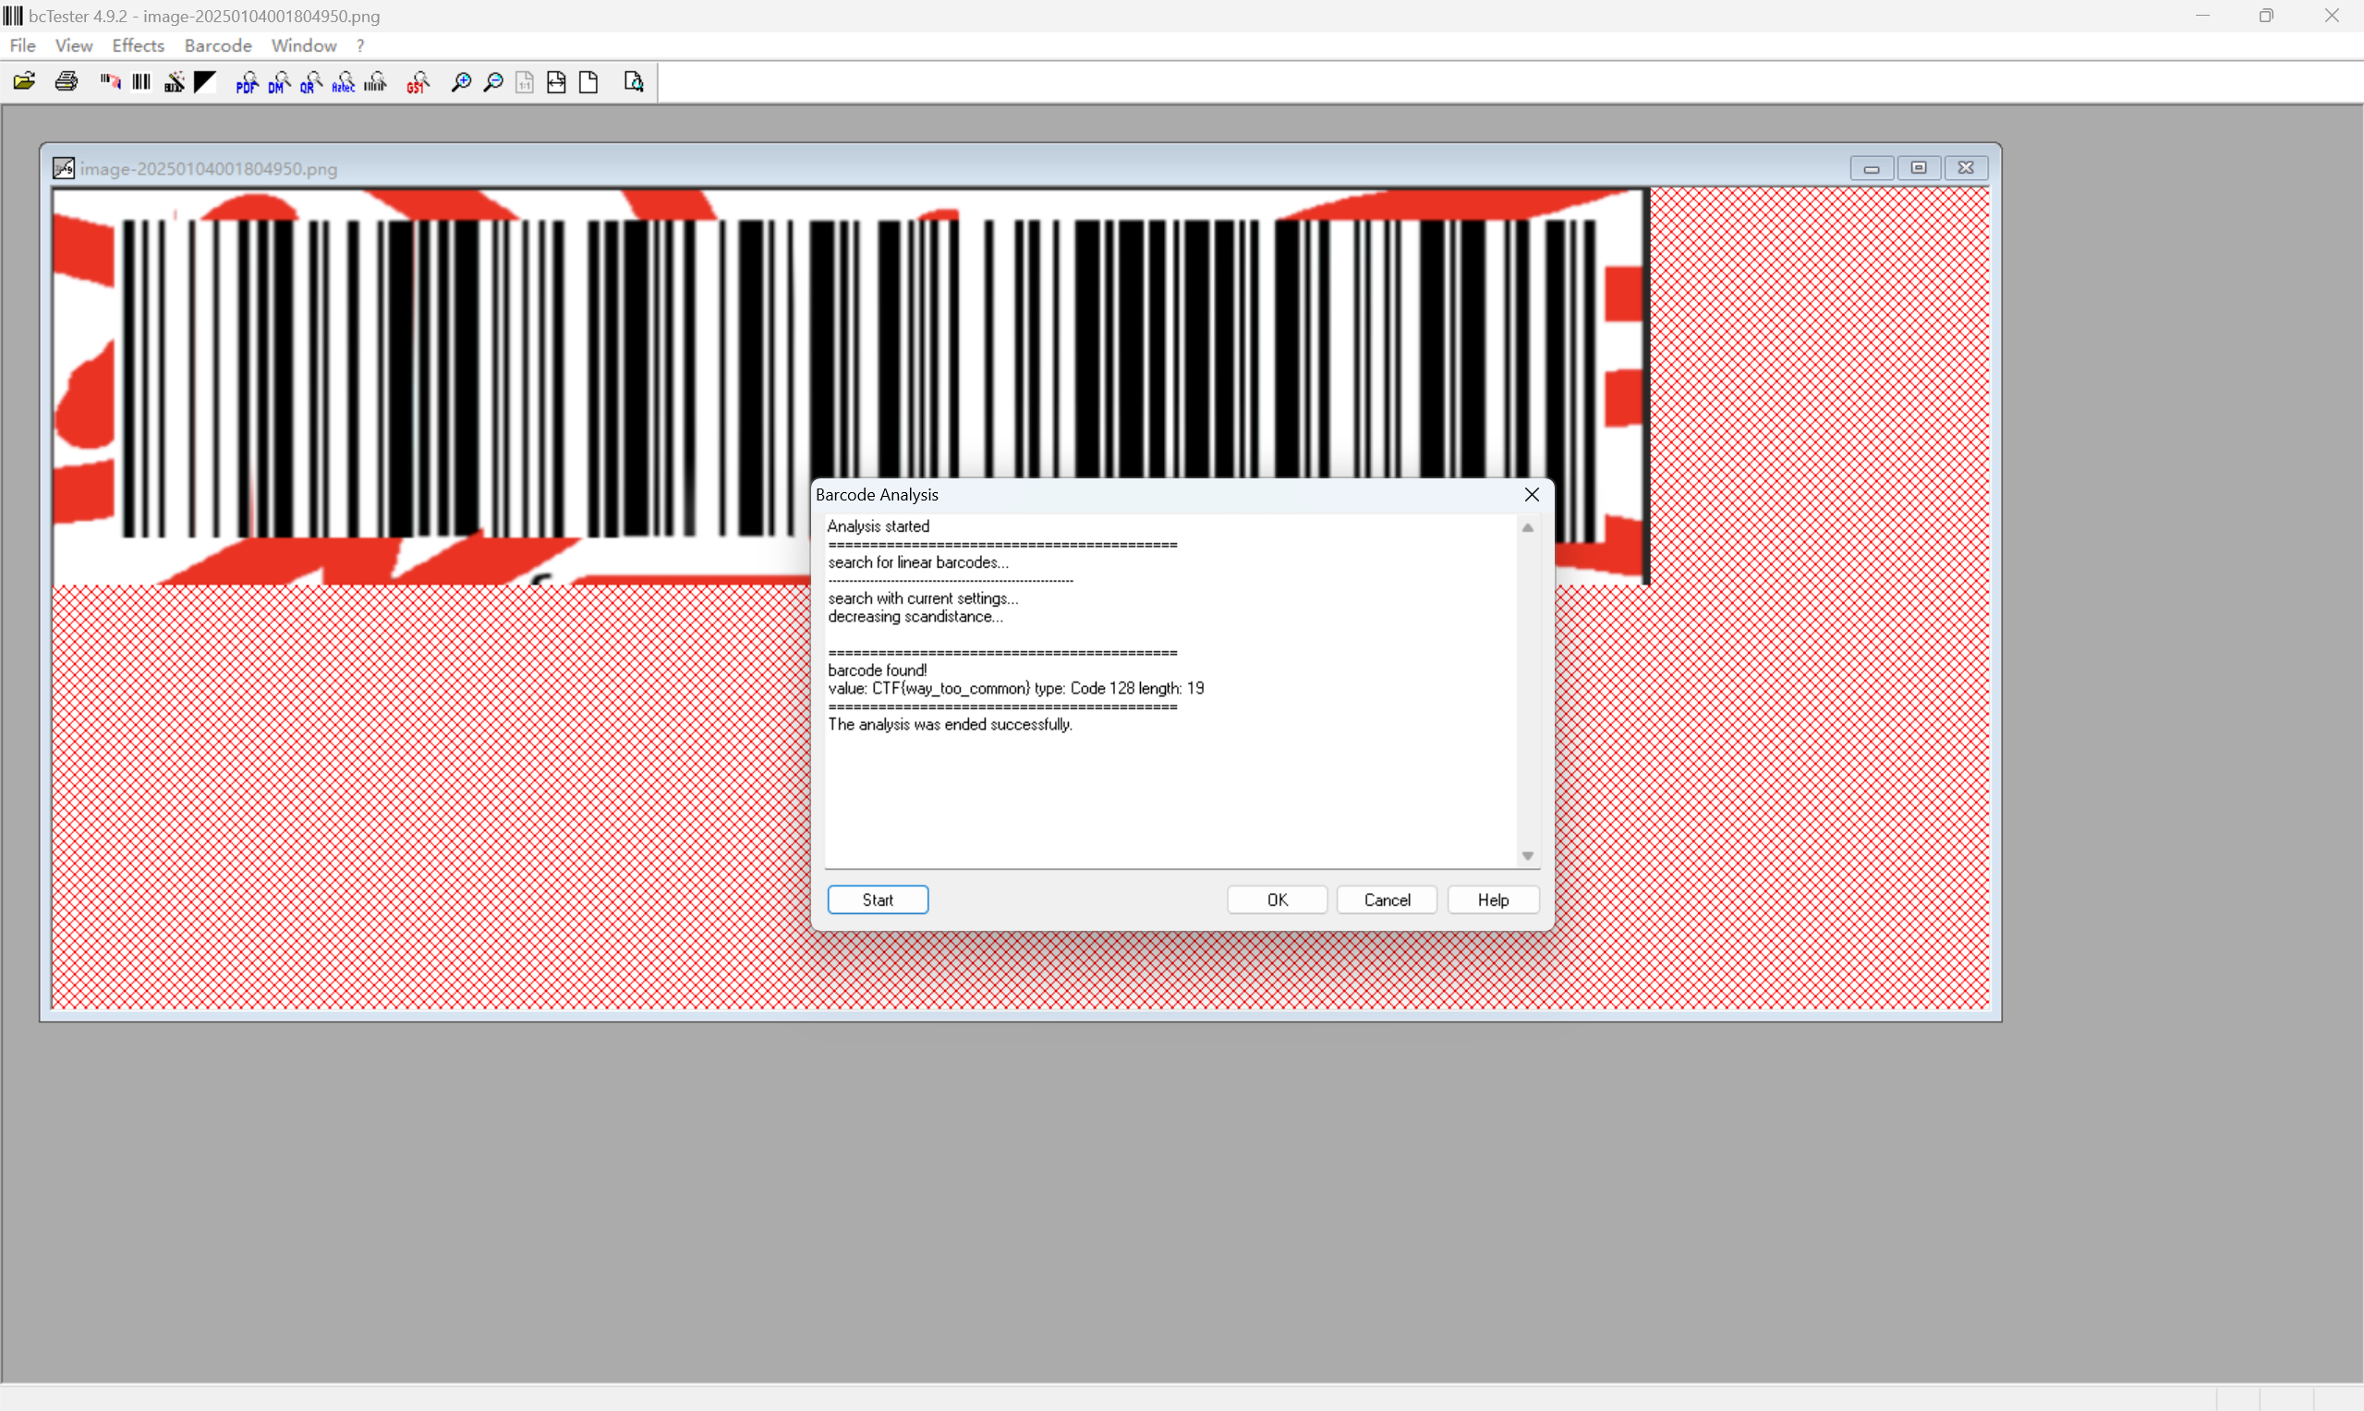The height and width of the screenshot is (1411, 2364).
Task: Click 'The analysis was ended successfully.' line
Action: point(950,725)
